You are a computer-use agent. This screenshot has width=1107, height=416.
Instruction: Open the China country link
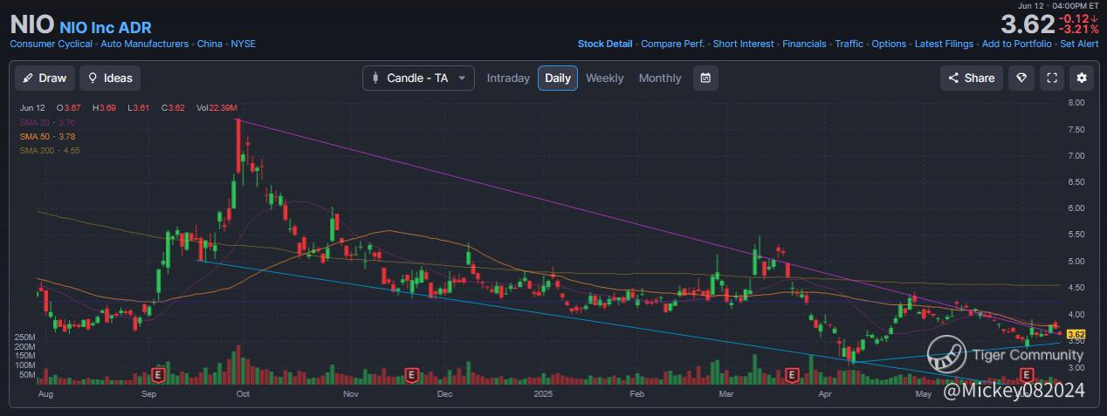coord(210,44)
